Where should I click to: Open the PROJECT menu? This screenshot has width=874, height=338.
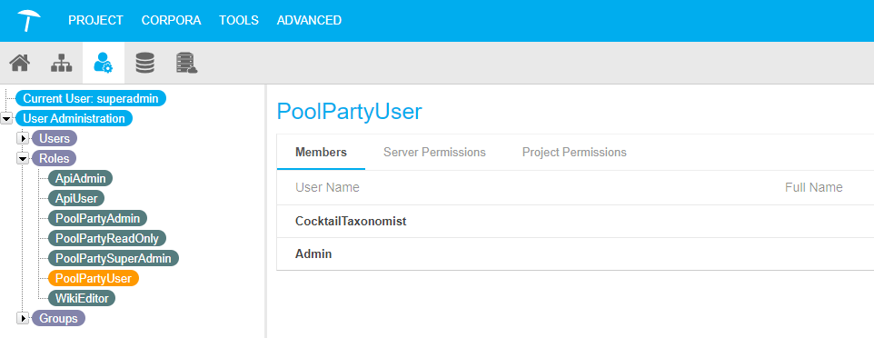coord(95,21)
